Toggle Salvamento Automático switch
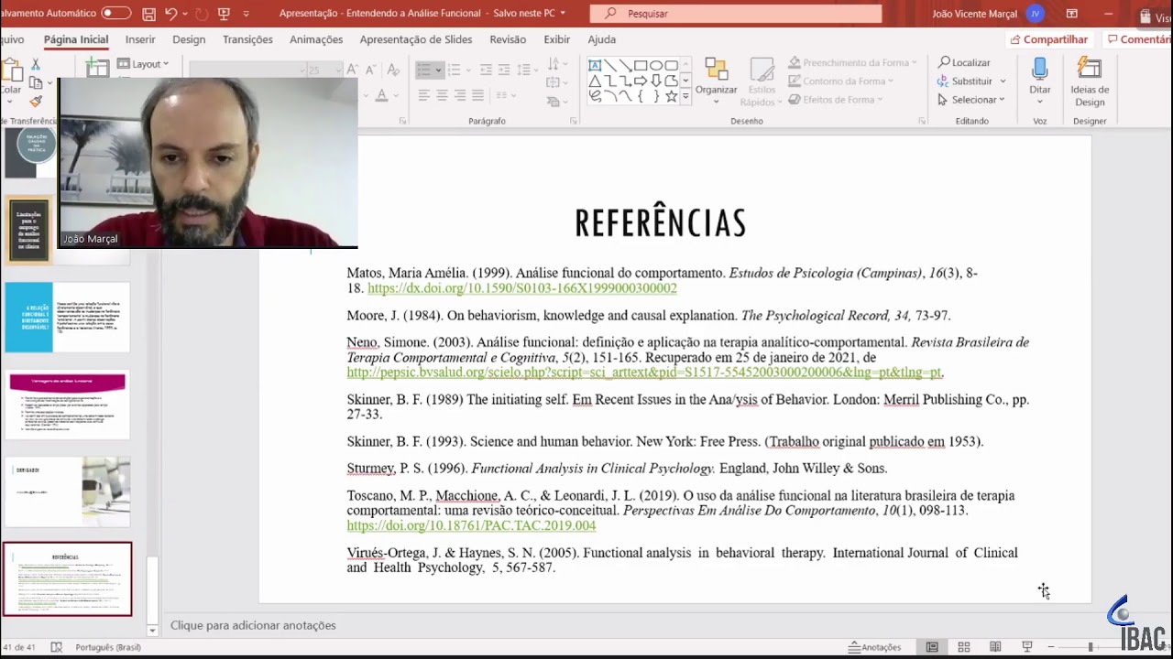 point(116,14)
